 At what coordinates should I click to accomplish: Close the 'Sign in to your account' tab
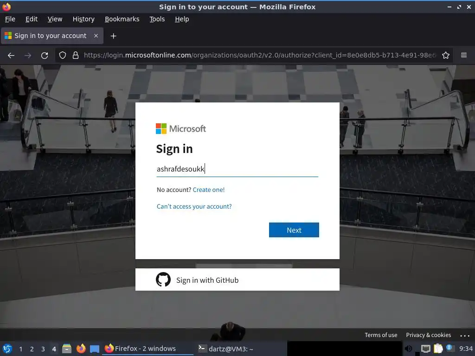tap(96, 36)
